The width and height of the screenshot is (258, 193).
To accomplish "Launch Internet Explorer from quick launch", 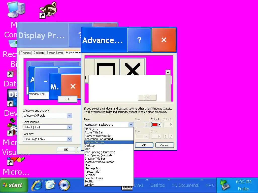I will 37,185.
